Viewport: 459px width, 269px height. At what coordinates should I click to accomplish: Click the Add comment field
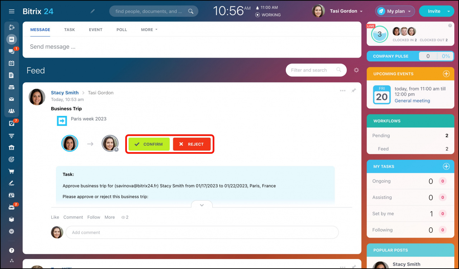pyautogui.click(x=202, y=232)
